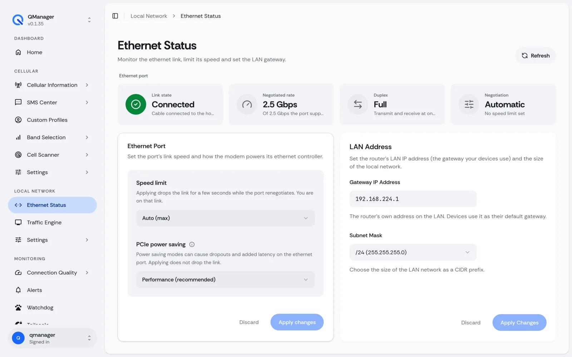572x357 pixels.
Task: Open Home via the house icon
Action: (x=18, y=52)
